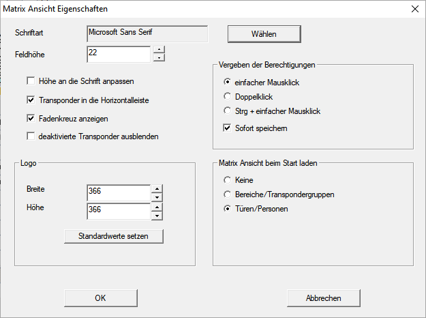The height and width of the screenshot is (318, 426).
Task: Toggle the 'Sofort speichern' checkbox
Action: point(228,128)
